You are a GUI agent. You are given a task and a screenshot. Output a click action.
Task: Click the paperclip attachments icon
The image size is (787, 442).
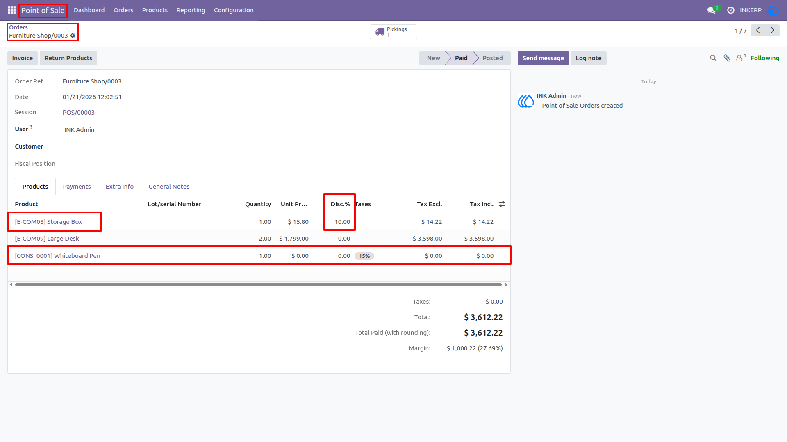727,58
